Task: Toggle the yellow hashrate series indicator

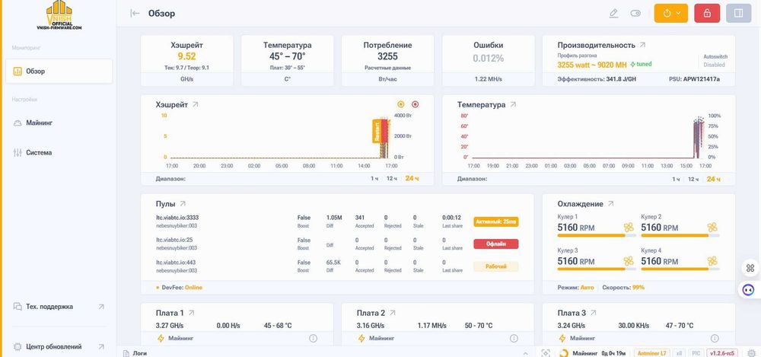Action: 401,104
